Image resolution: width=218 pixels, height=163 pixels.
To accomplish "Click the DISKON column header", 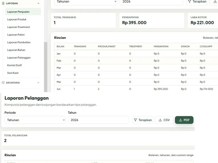I will [185, 46].
